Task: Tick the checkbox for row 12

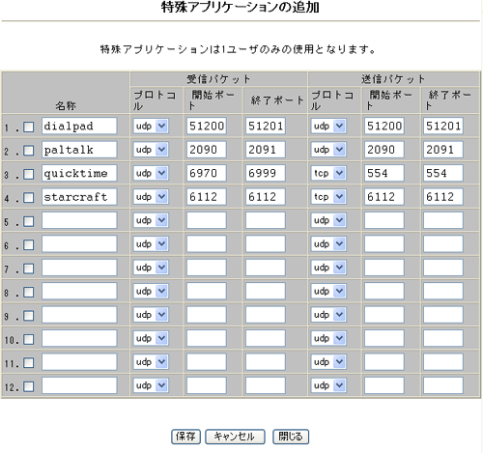Action: click(29, 386)
